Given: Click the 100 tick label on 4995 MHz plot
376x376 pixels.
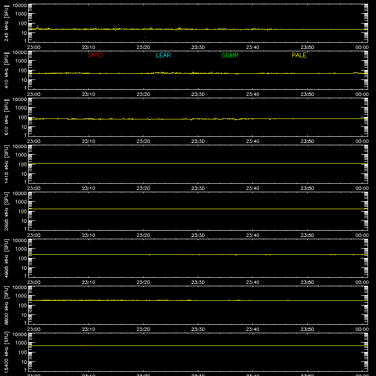Looking at the screenshot, I should (x=22, y=258).
